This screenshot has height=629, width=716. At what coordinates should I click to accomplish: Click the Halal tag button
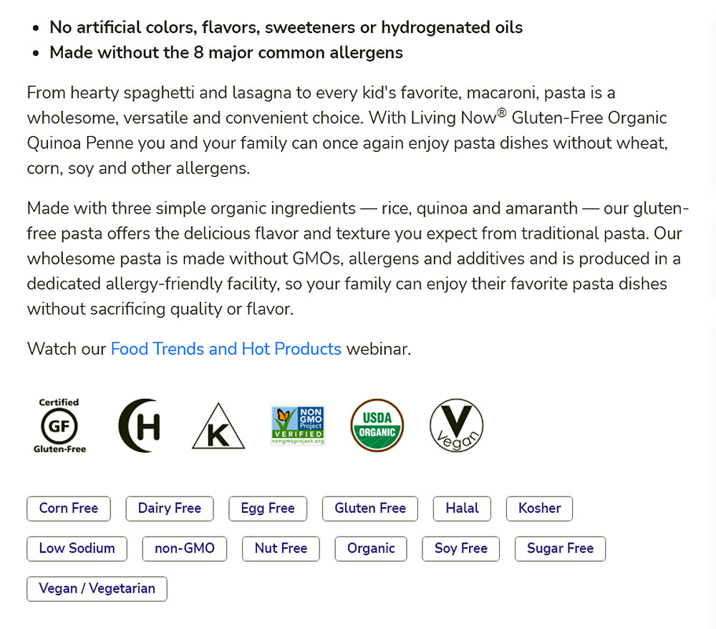click(462, 509)
